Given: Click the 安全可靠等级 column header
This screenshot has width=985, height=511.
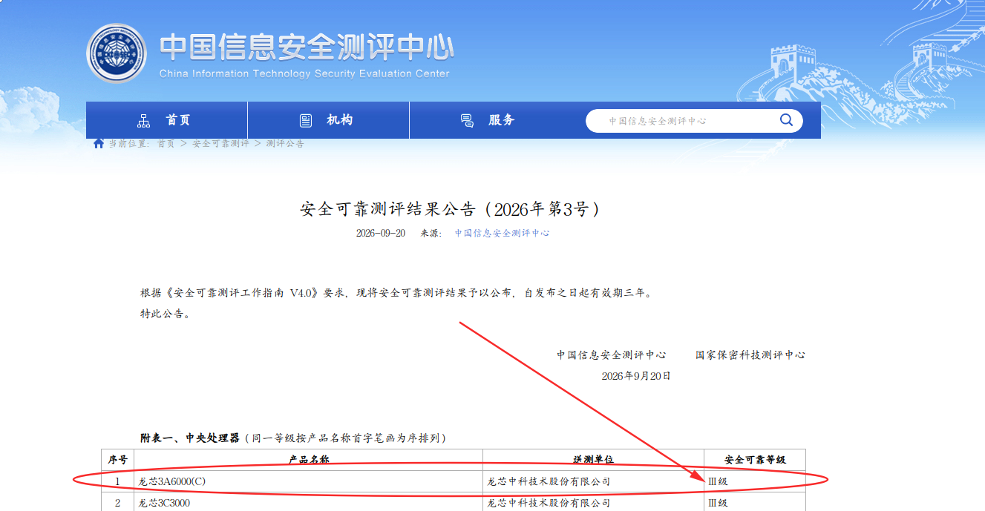Looking at the screenshot, I should [x=755, y=460].
